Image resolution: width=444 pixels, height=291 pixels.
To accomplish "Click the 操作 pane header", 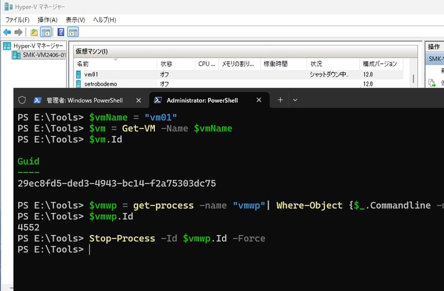I will (x=435, y=47).
